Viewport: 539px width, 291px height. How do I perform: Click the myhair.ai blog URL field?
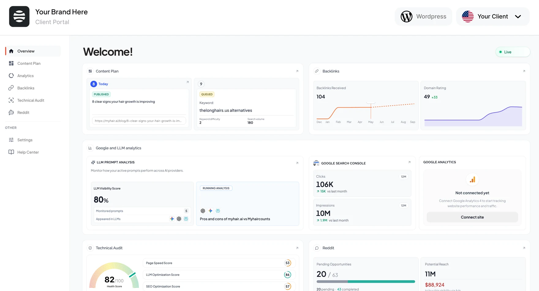click(139, 121)
